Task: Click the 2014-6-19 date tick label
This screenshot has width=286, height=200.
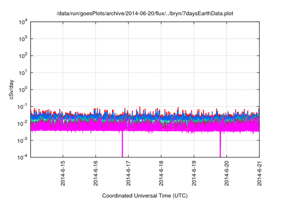Action: point(194,173)
